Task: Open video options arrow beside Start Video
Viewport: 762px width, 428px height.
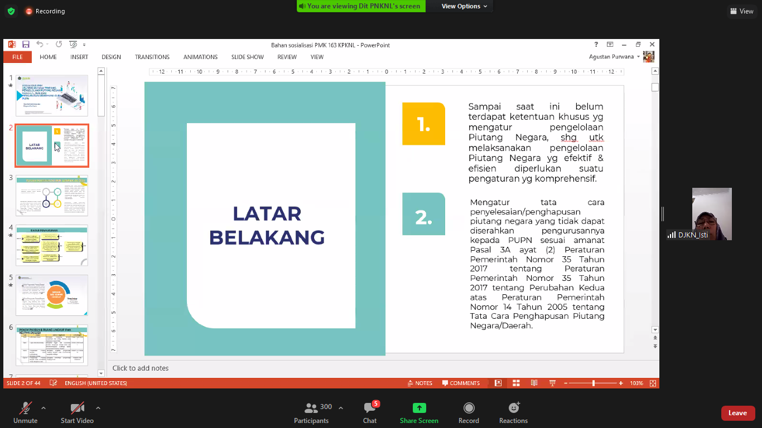Action: [x=98, y=408]
